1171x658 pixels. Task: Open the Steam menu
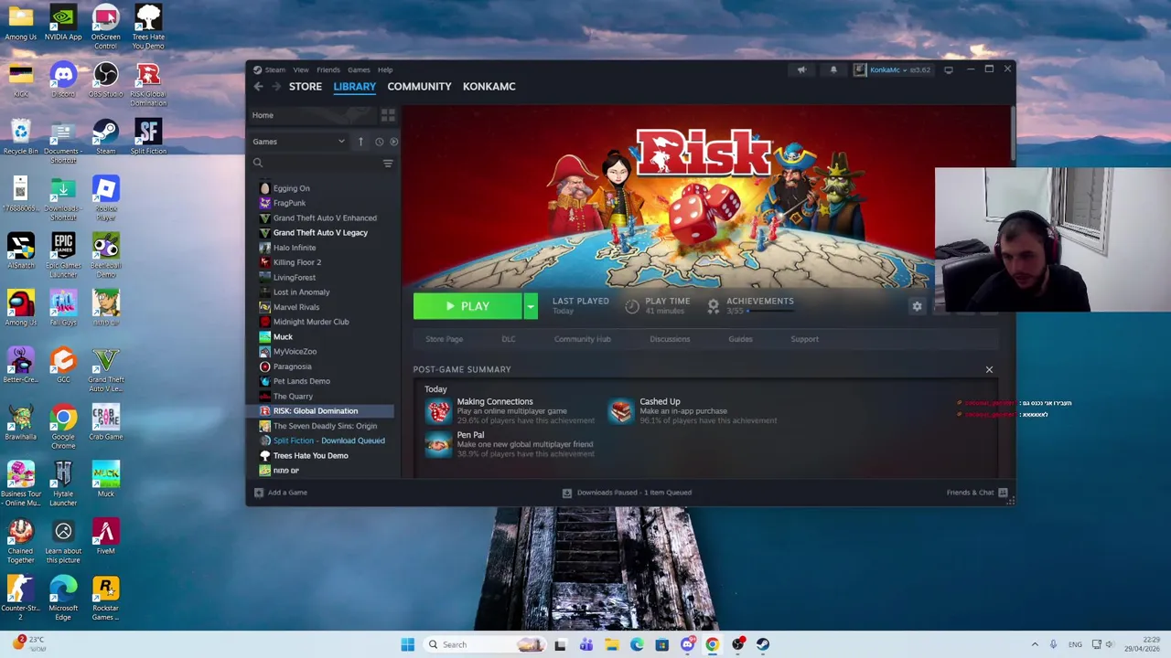[x=269, y=69]
